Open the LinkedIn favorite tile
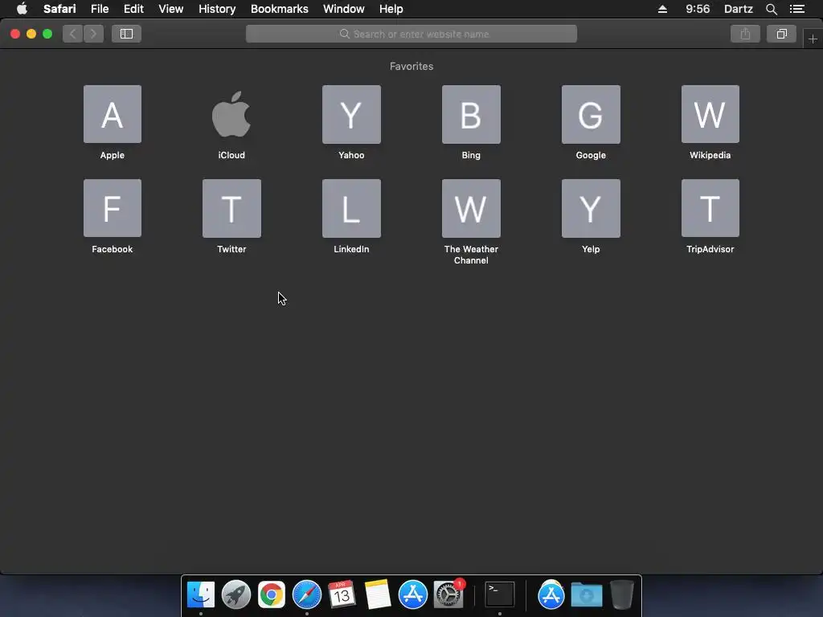Image resolution: width=823 pixels, height=617 pixels. (351, 208)
